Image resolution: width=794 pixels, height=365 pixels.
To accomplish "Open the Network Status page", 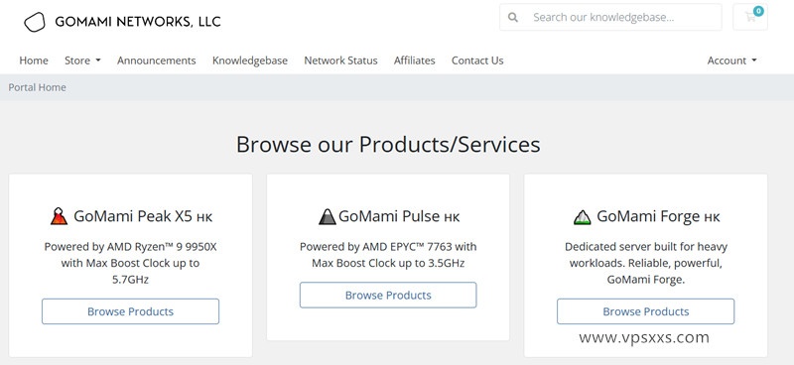I will [340, 61].
